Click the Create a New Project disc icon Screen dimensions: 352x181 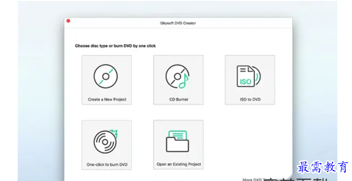tap(106, 76)
